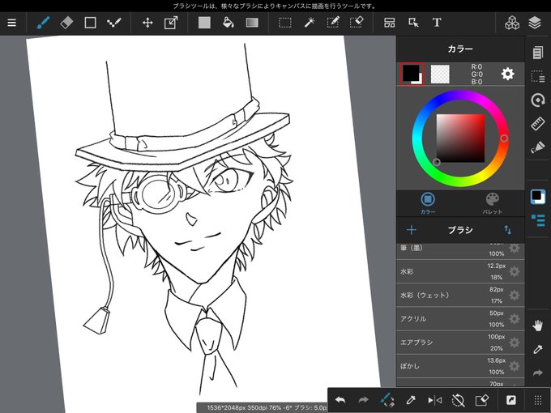551x413 pixels.
Task: Select the black foreground color swatch
Action: coord(412,74)
